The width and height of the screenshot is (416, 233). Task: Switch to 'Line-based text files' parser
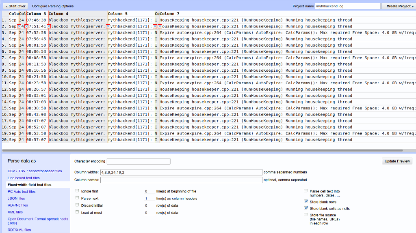[24, 178]
